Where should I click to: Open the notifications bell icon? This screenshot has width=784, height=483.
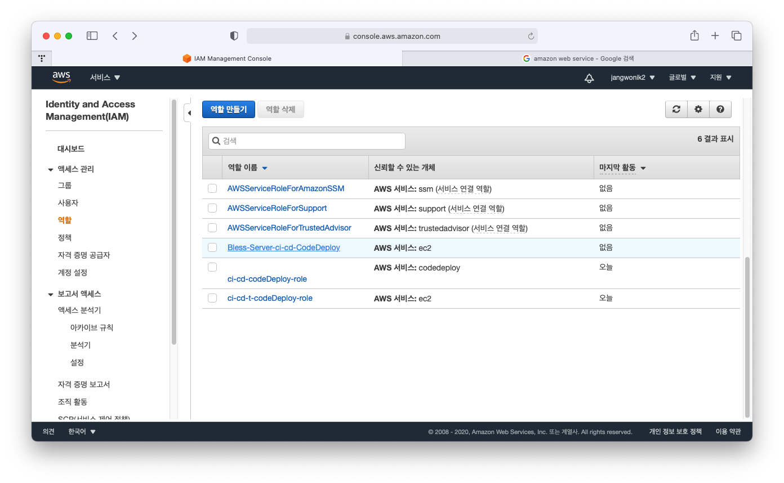589,78
